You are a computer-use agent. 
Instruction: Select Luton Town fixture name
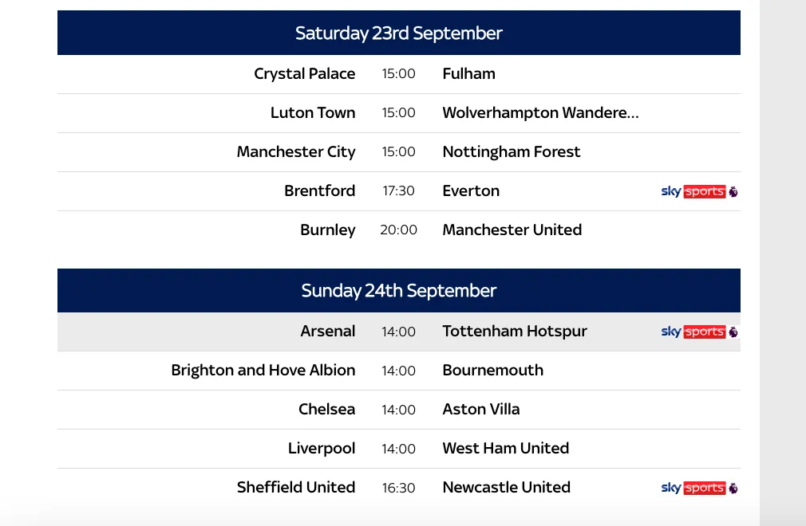[313, 112]
